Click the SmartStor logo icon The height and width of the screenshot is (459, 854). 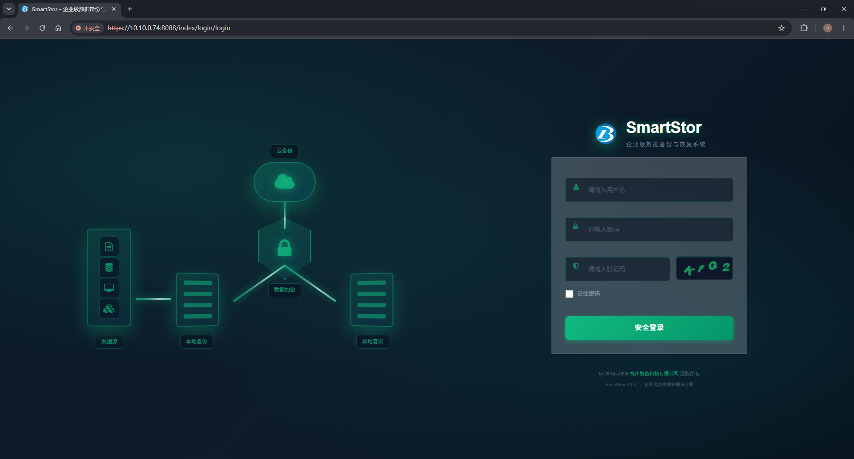click(605, 133)
